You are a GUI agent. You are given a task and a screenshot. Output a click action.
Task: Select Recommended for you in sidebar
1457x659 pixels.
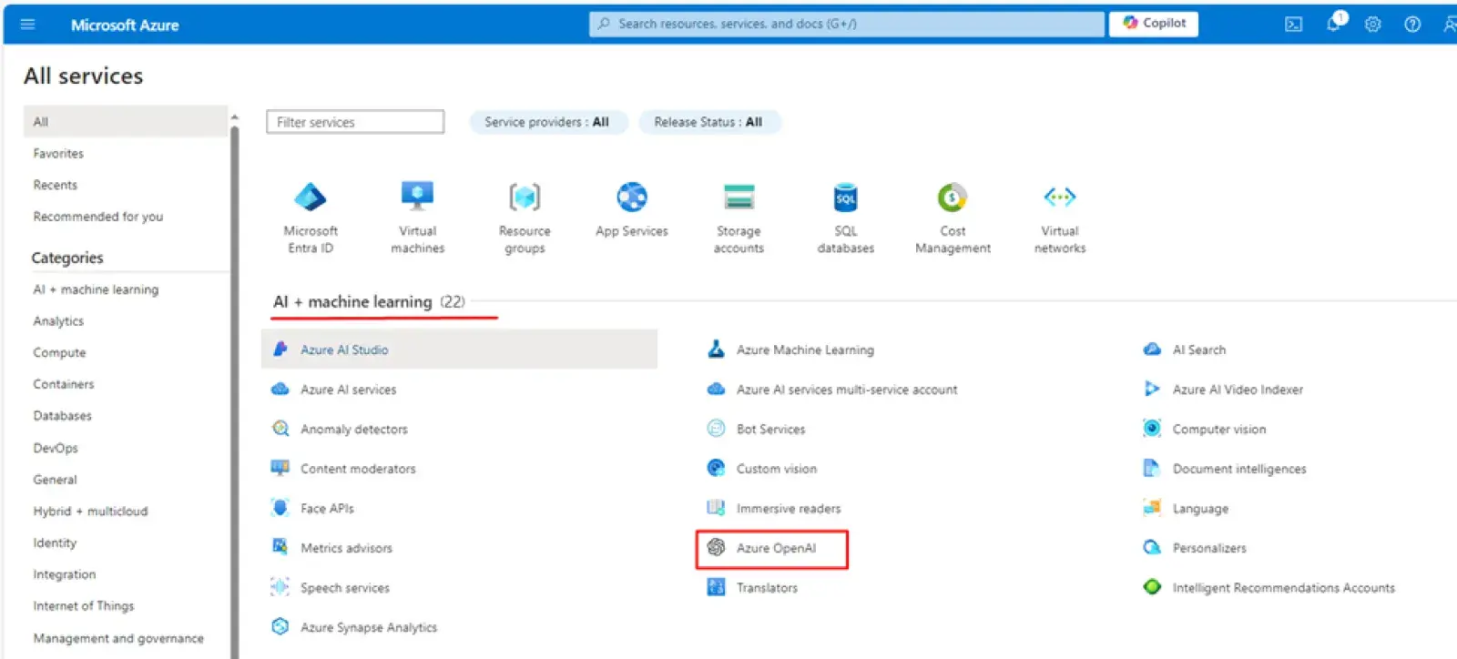point(98,217)
